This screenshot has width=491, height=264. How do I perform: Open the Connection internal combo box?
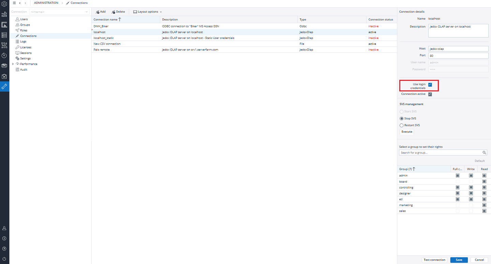[59, 12]
